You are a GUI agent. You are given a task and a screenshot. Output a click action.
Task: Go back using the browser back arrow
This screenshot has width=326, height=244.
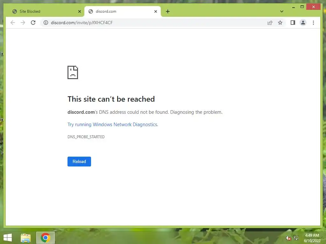[x=13, y=23]
